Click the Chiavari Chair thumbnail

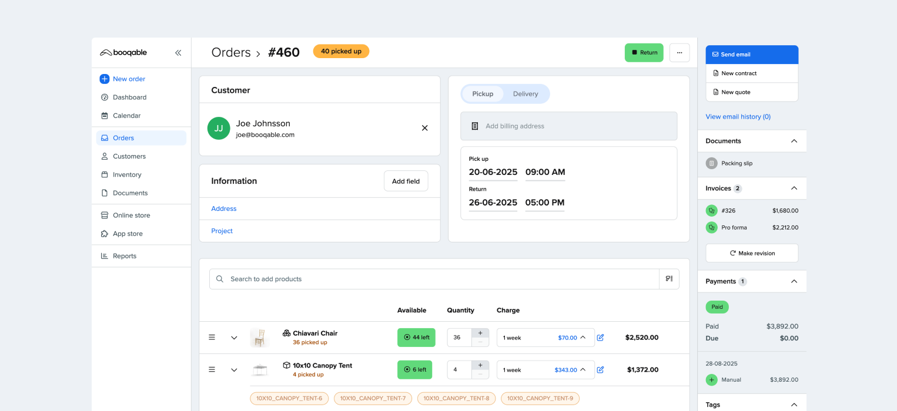(260, 338)
